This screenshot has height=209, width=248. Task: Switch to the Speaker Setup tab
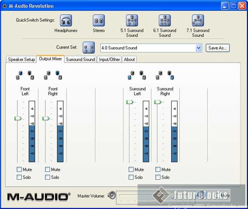pos(22,59)
